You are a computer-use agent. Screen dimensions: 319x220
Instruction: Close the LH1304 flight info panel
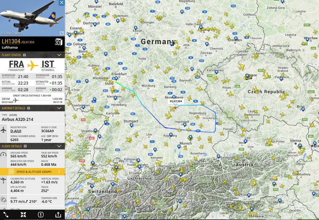point(62,3)
